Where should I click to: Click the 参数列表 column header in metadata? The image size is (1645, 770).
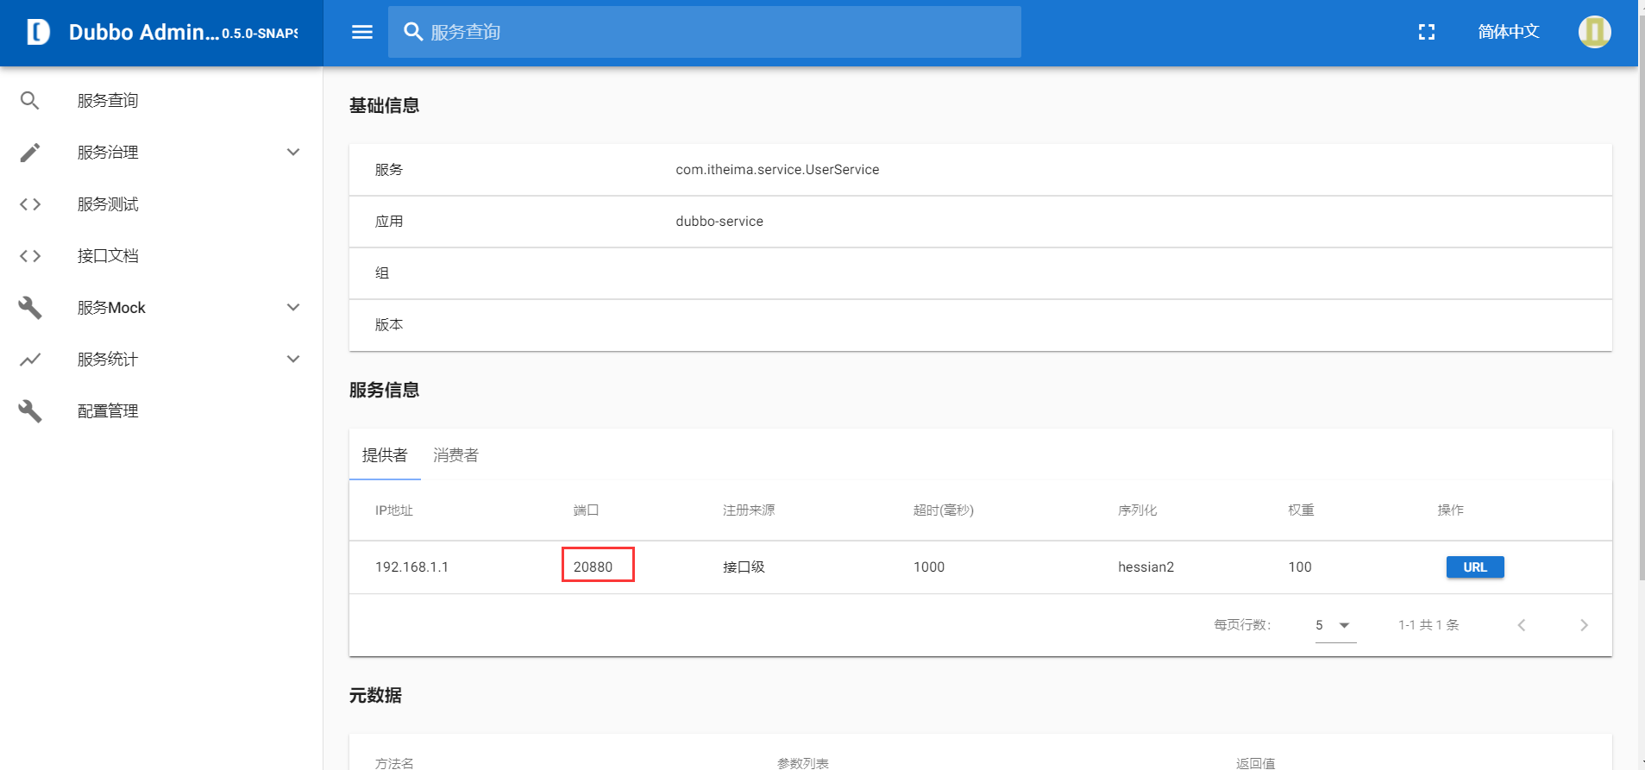pyautogui.click(x=803, y=763)
